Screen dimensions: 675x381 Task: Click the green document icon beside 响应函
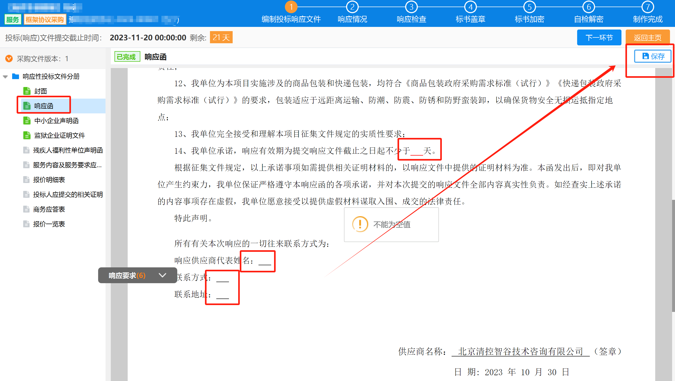tap(27, 106)
